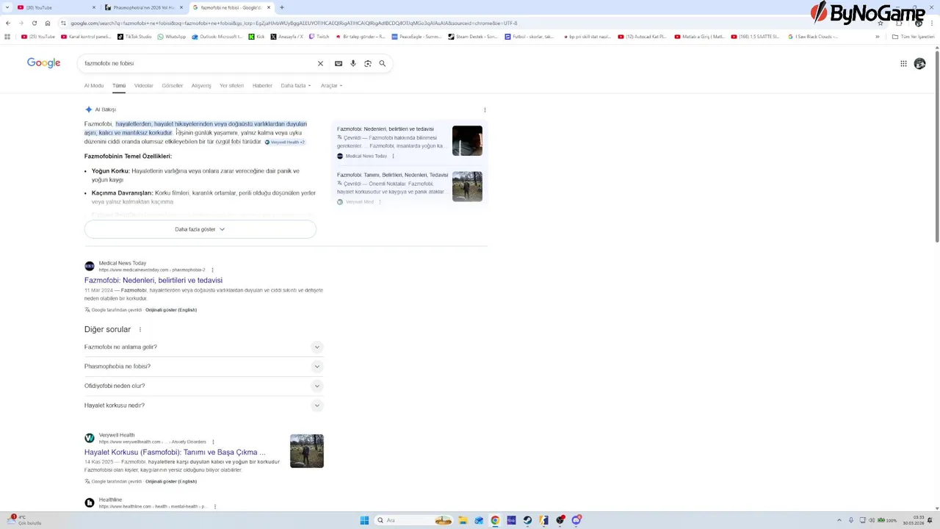Open 'Fazmofobi: Nedenleri, belirtileri ve tedavisi' result link
Image resolution: width=940 pixels, height=529 pixels.
tap(153, 281)
